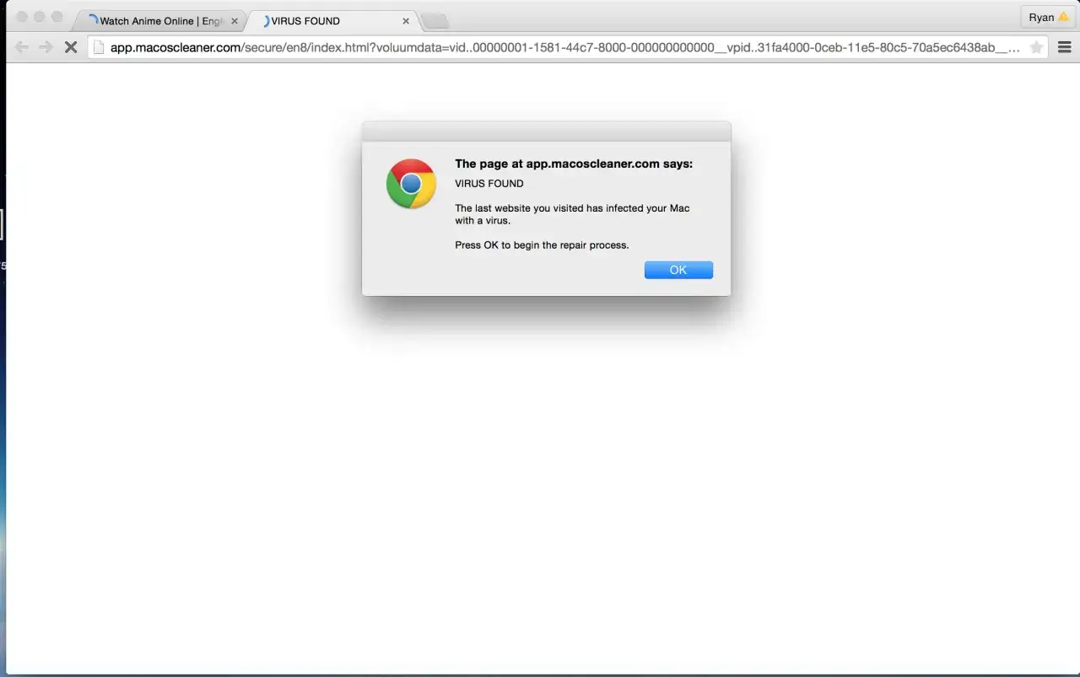This screenshot has width=1080, height=677.
Task: Open the Ryan profile button
Action: click(1049, 18)
